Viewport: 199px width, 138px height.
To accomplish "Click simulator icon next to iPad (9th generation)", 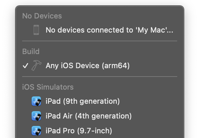I will coord(36,101).
